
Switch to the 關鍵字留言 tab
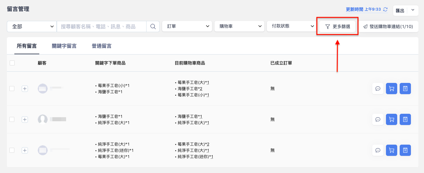point(64,46)
